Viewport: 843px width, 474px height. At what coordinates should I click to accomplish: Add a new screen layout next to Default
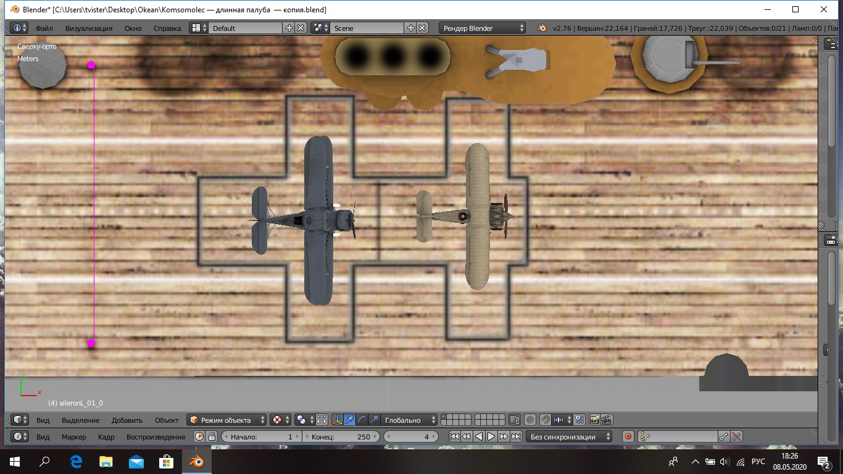(x=289, y=28)
